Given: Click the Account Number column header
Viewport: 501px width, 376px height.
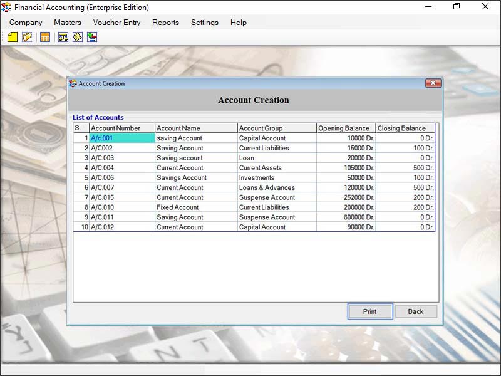Looking at the screenshot, I should pos(122,128).
